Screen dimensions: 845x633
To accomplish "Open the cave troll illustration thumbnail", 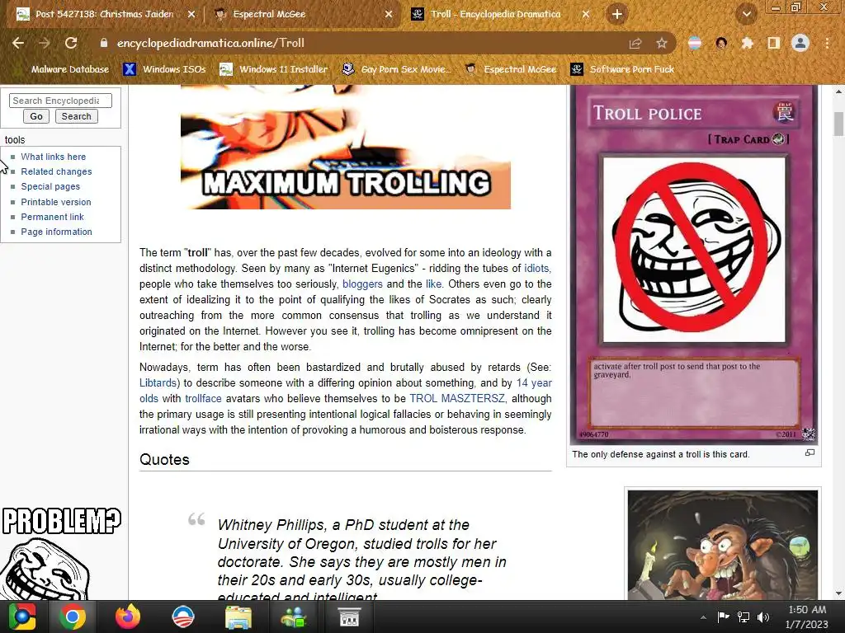I will (723, 545).
